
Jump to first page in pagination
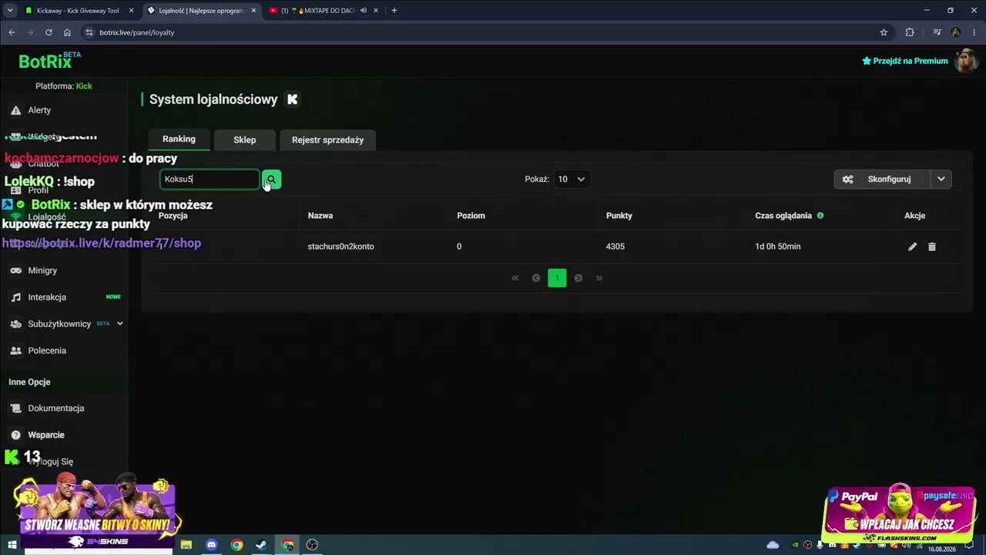pyautogui.click(x=515, y=278)
